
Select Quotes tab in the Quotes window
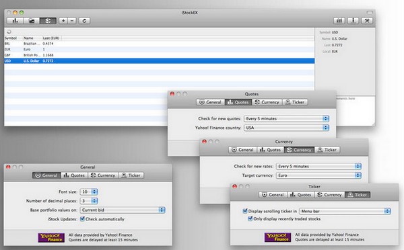[x=238, y=102]
